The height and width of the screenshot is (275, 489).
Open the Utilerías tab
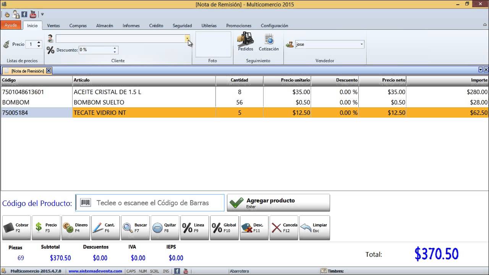click(x=209, y=26)
